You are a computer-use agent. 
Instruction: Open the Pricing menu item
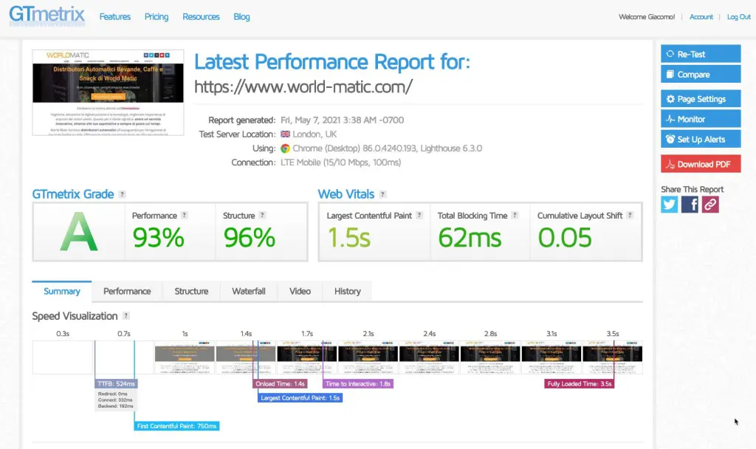157,17
